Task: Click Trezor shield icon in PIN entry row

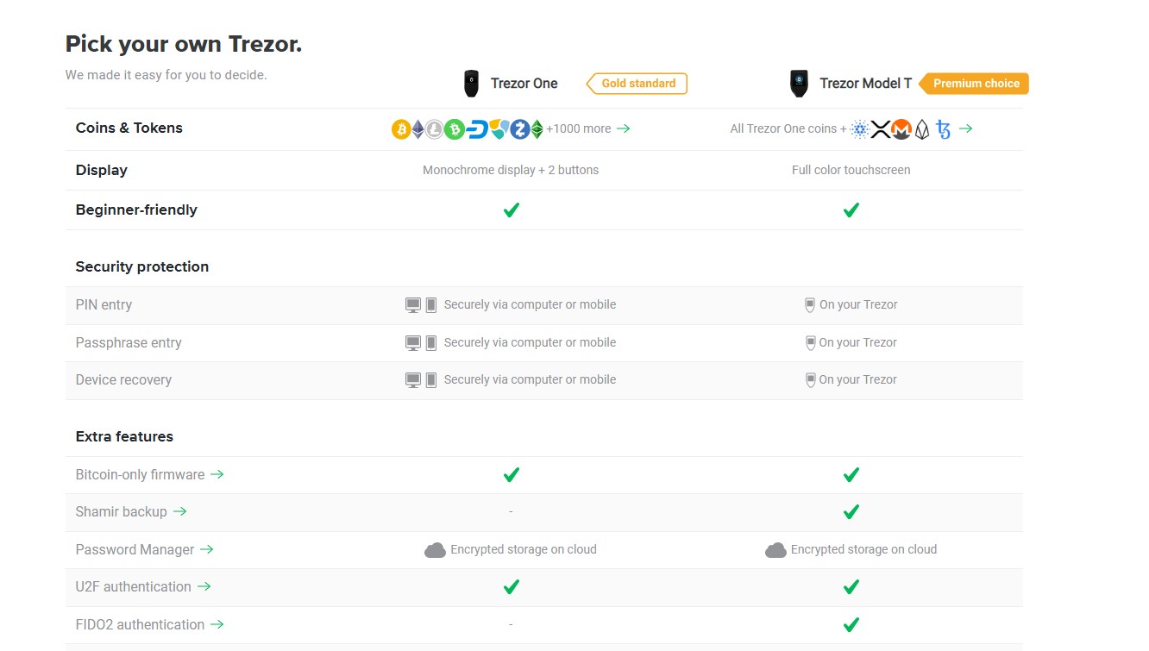Action: coord(810,305)
